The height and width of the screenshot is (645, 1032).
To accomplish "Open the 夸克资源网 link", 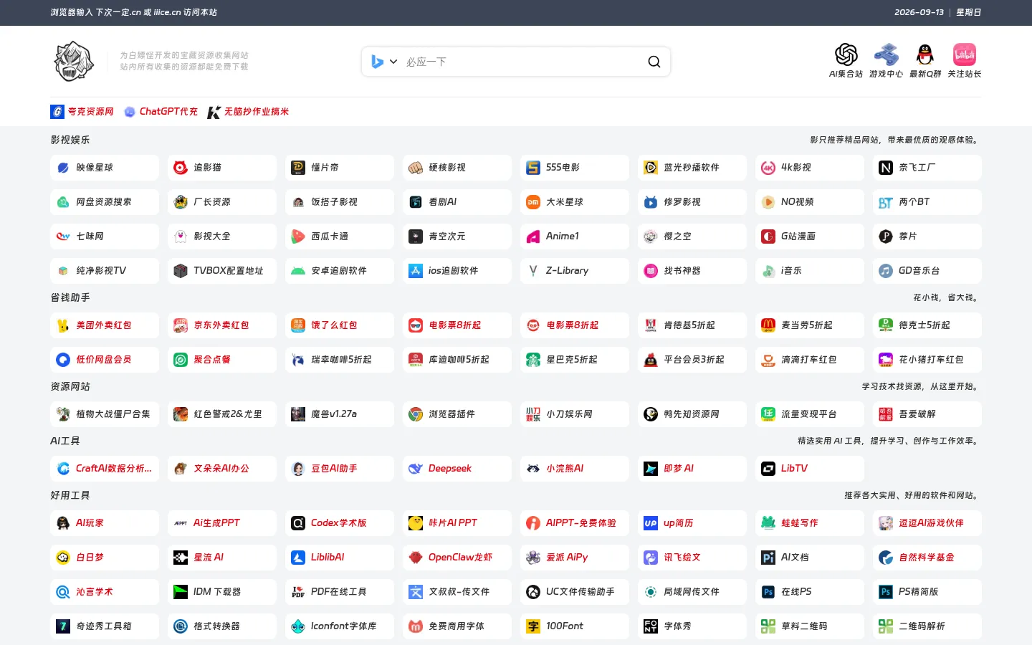I will pos(82,112).
